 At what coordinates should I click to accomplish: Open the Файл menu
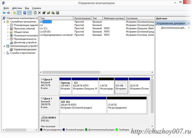click(6, 8)
